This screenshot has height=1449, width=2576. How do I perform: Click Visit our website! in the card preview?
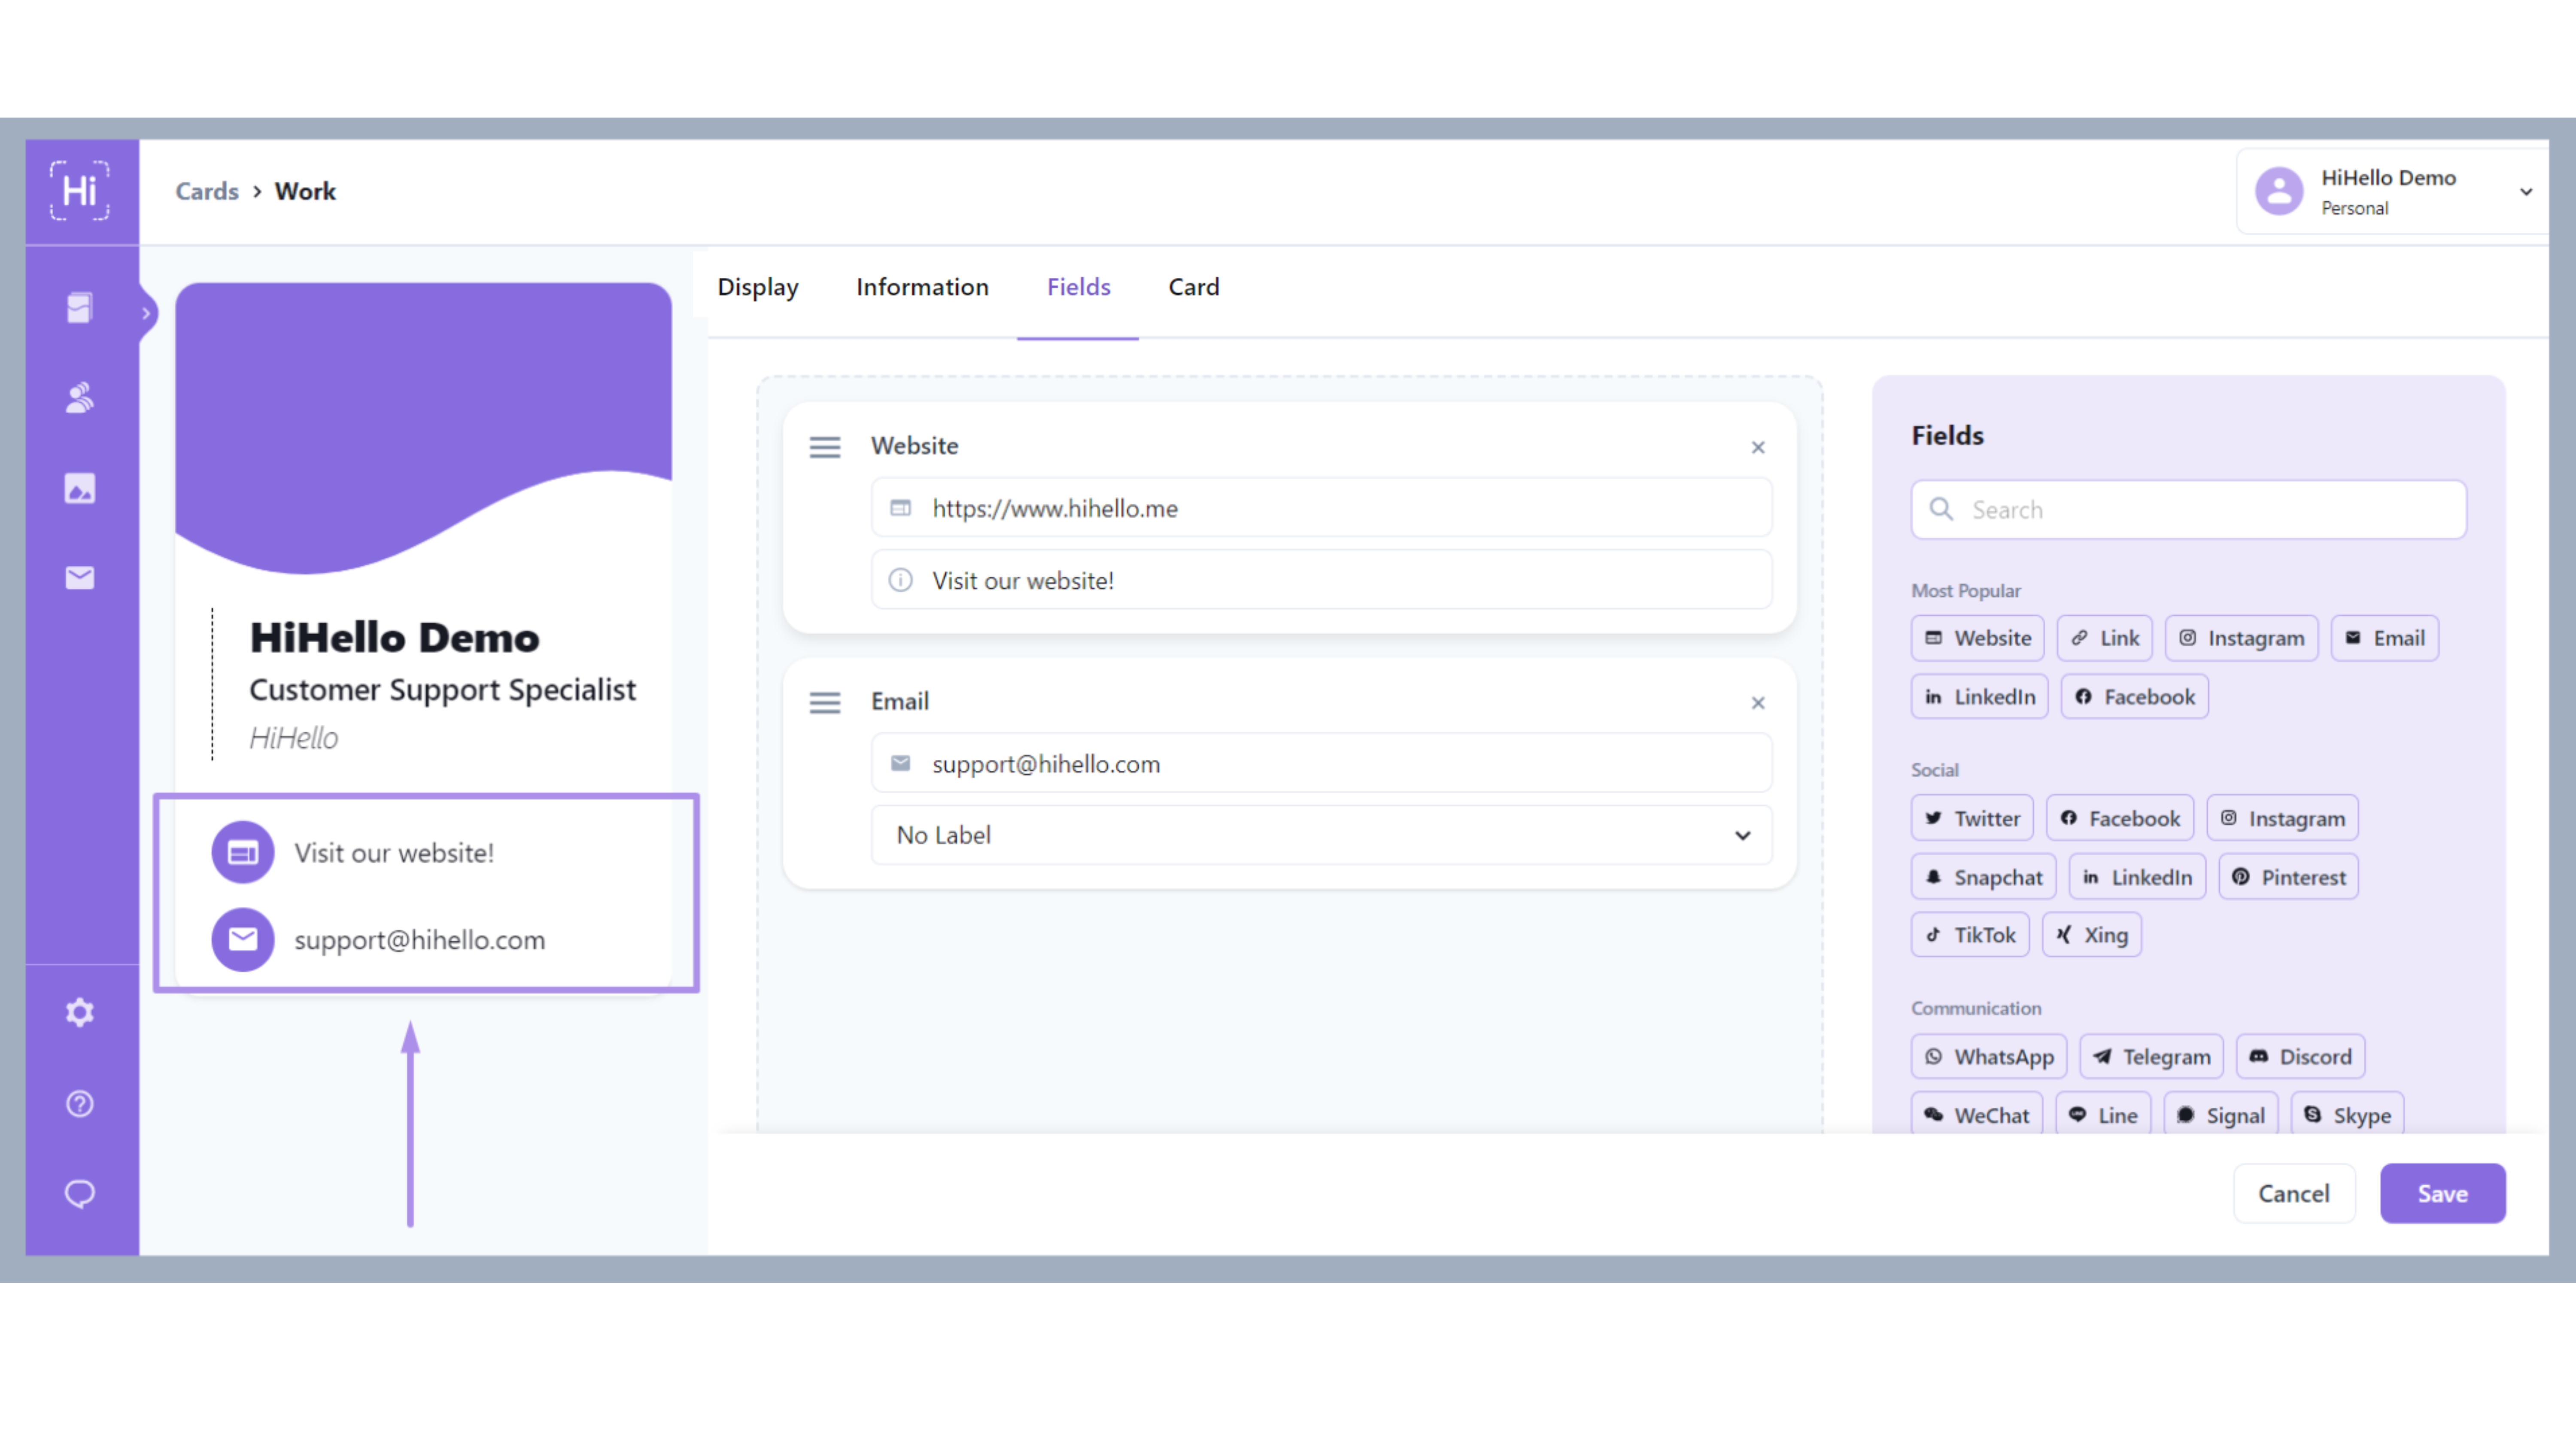pyautogui.click(x=394, y=853)
